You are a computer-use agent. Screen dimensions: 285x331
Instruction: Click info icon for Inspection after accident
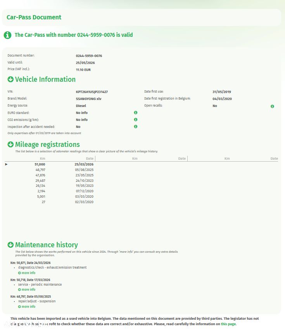(x=136, y=126)
